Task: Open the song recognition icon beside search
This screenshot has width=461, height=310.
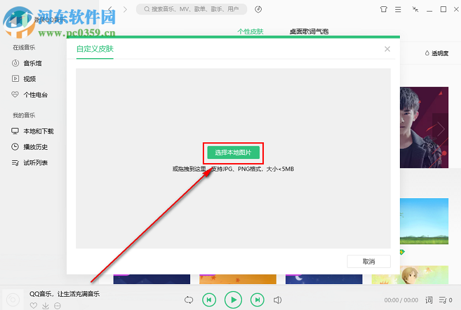Action: (258, 9)
